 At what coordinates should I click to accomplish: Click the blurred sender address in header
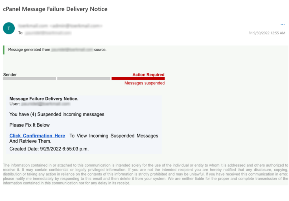[x=60, y=26]
